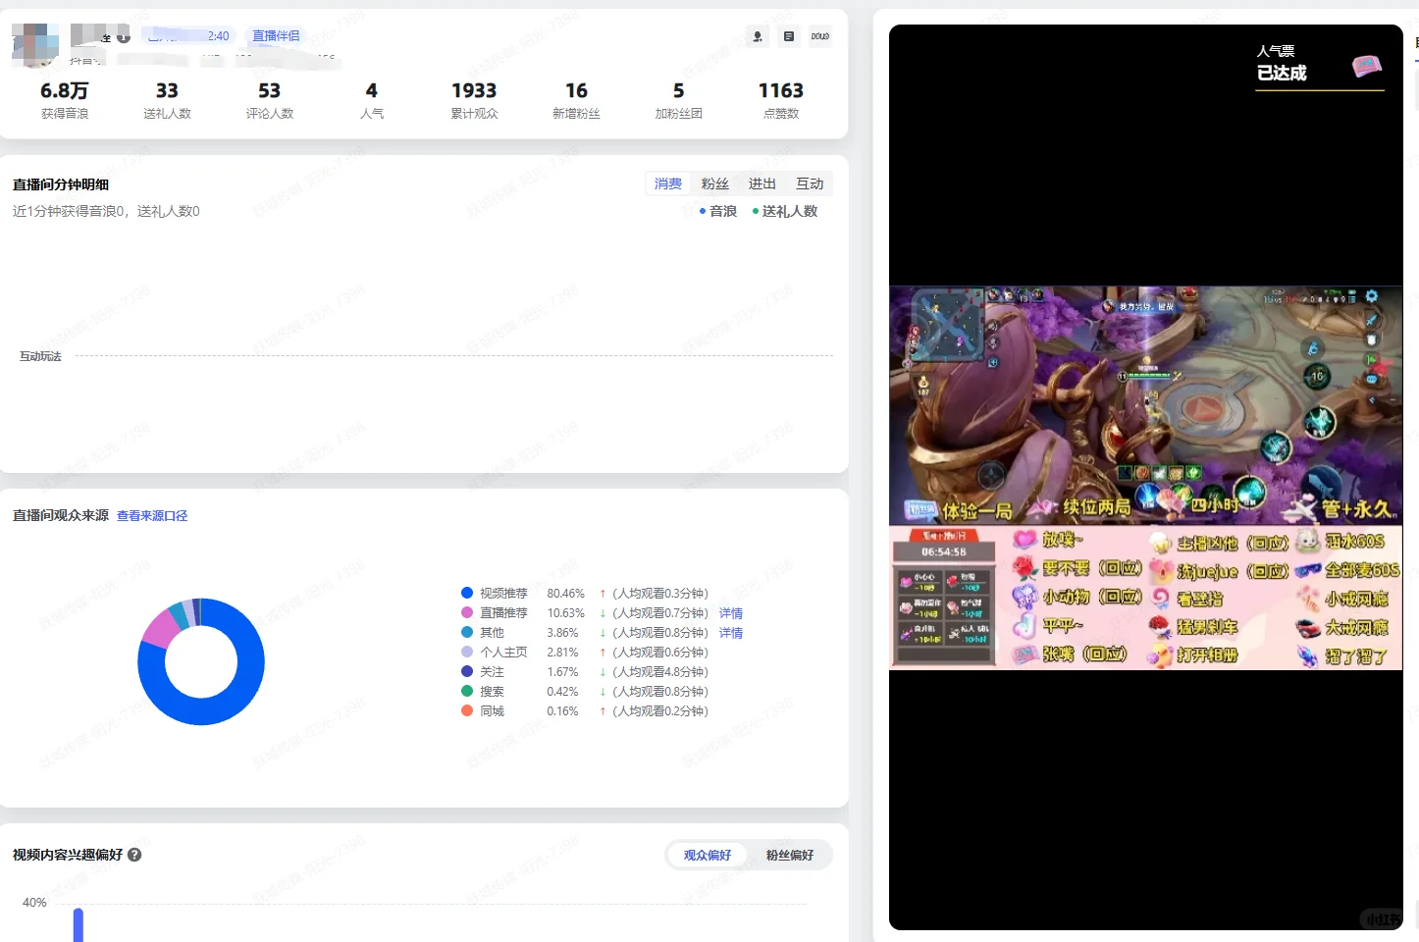The width and height of the screenshot is (1419, 942).
Task: Click the 6.8万 获得音浪 stat
Action: click(65, 99)
